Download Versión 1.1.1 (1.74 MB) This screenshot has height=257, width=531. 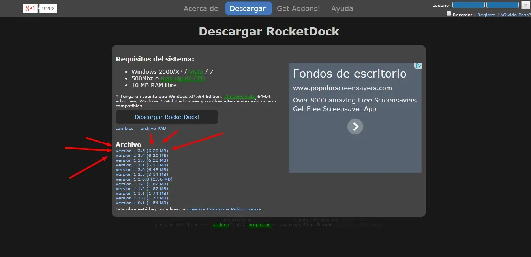(142, 193)
